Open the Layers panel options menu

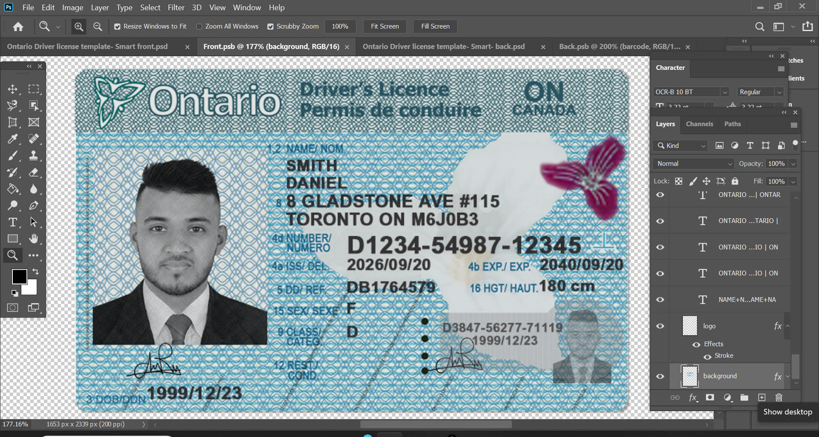point(794,125)
